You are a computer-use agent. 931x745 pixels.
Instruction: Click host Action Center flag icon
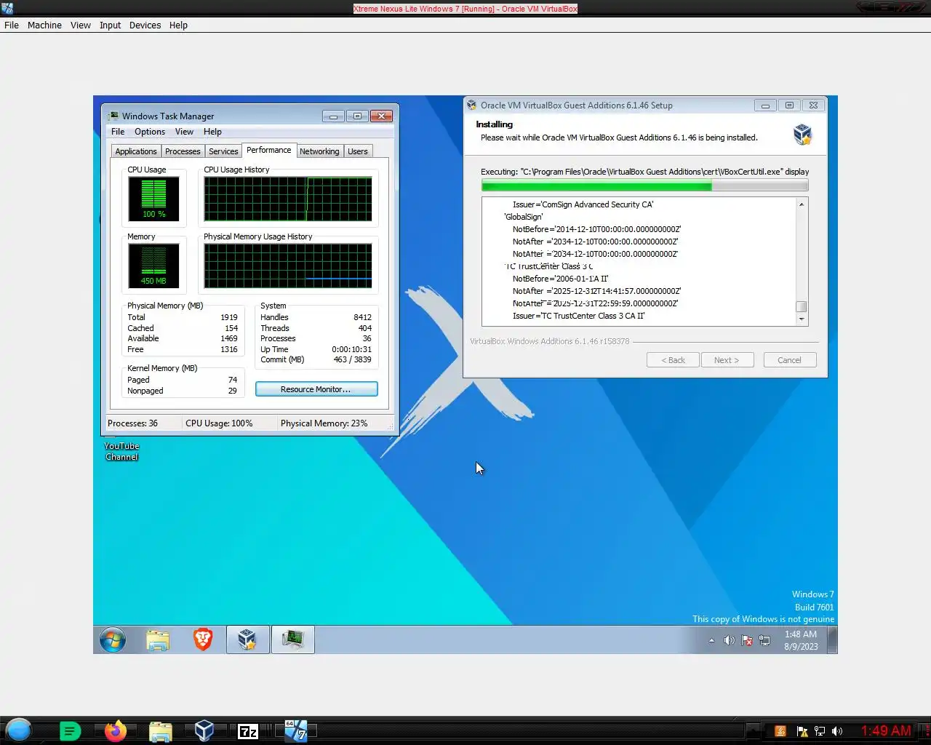802,731
